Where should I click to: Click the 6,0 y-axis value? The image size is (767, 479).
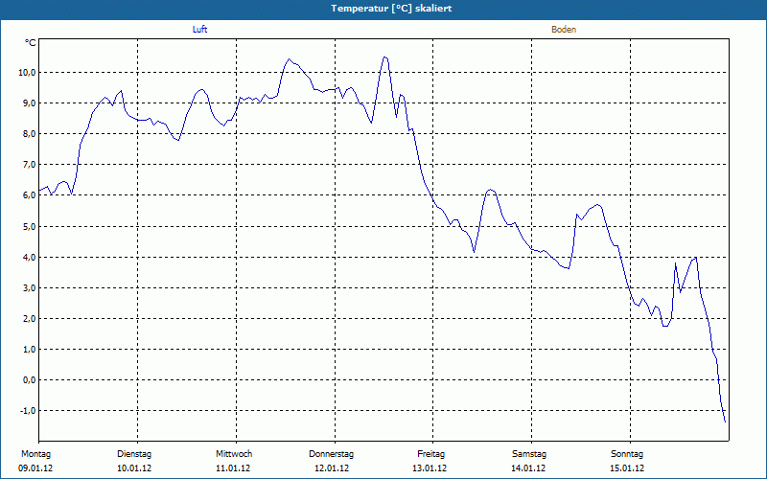[29, 195]
